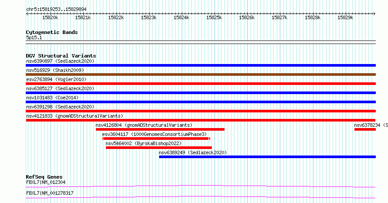Click the left arrow of the ruler
Image resolution: width=388 pixels, height=203 pixels.
[27, 14]
